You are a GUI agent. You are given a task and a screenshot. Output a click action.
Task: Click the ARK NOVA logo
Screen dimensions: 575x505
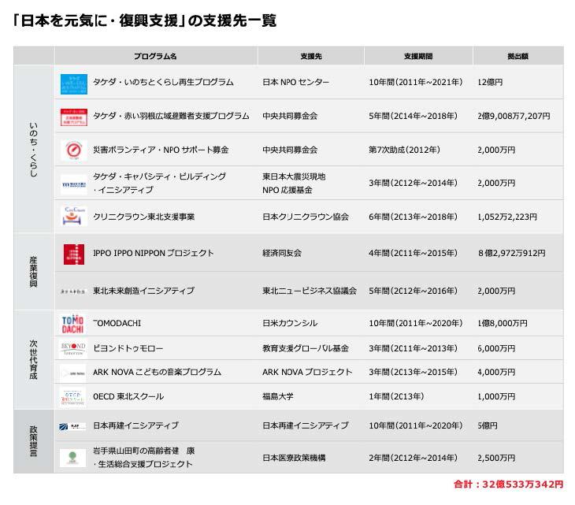(x=73, y=373)
